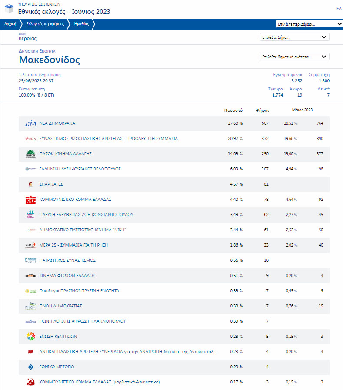Click the Συμμετοχή value 1.800

coord(324,81)
